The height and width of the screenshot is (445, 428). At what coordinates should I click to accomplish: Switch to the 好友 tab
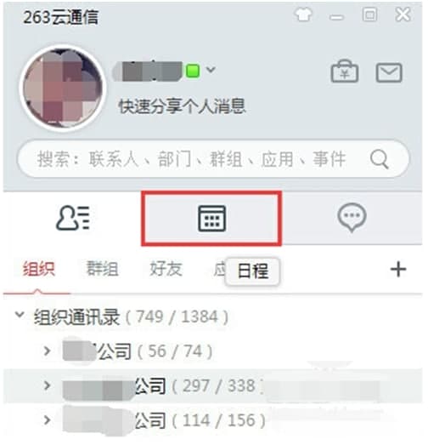[x=167, y=271]
